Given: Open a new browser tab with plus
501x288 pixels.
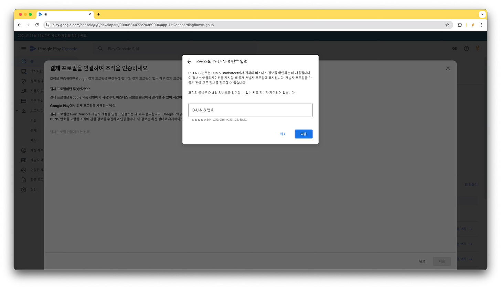Looking at the screenshot, I should [x=98, y=14].
